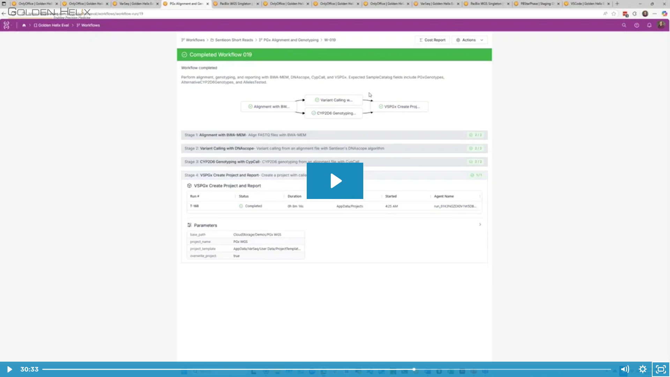
Task: Open a new browser tab with plus
Action: tap(617, 3)
